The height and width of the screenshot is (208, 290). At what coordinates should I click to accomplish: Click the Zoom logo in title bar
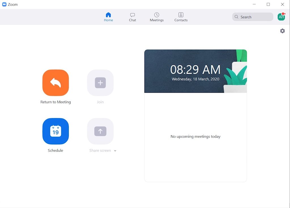pos(4,4)
